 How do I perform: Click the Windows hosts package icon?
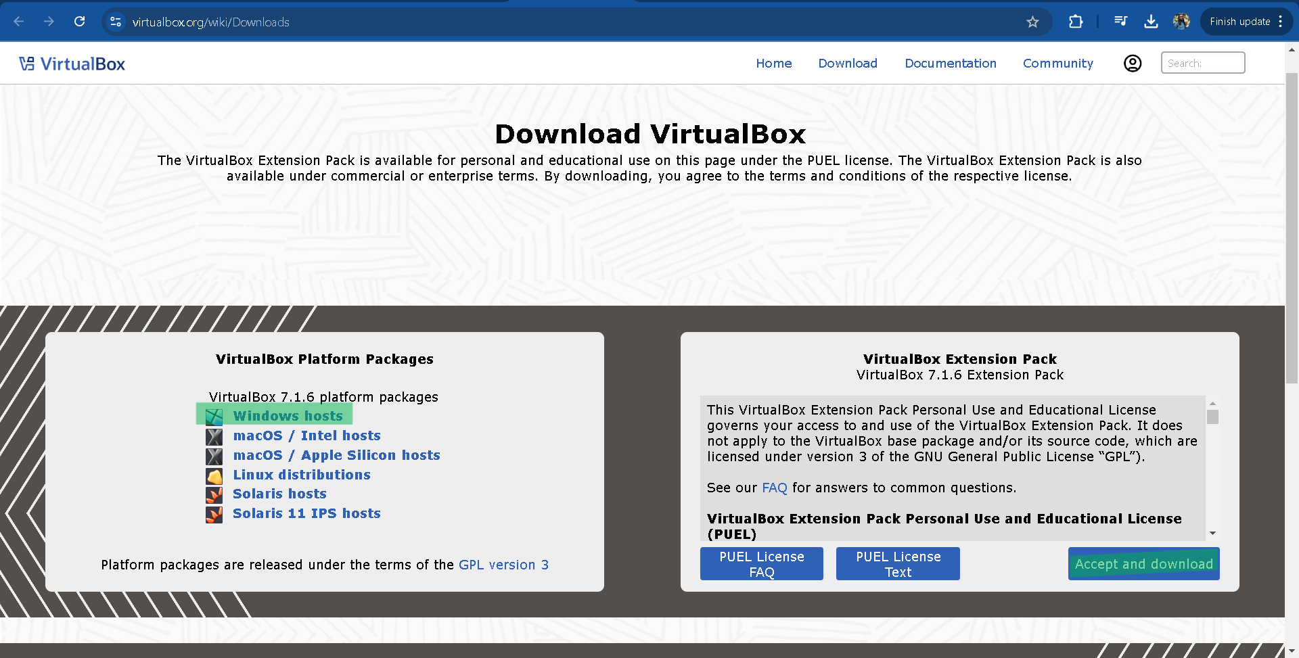214,417
